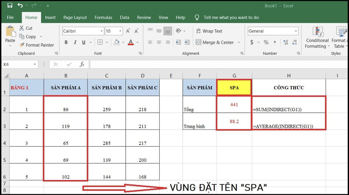Viewport: 349px width, 195px height.
Task: Open the Font dialog launcher
Action: pos(140,53)
